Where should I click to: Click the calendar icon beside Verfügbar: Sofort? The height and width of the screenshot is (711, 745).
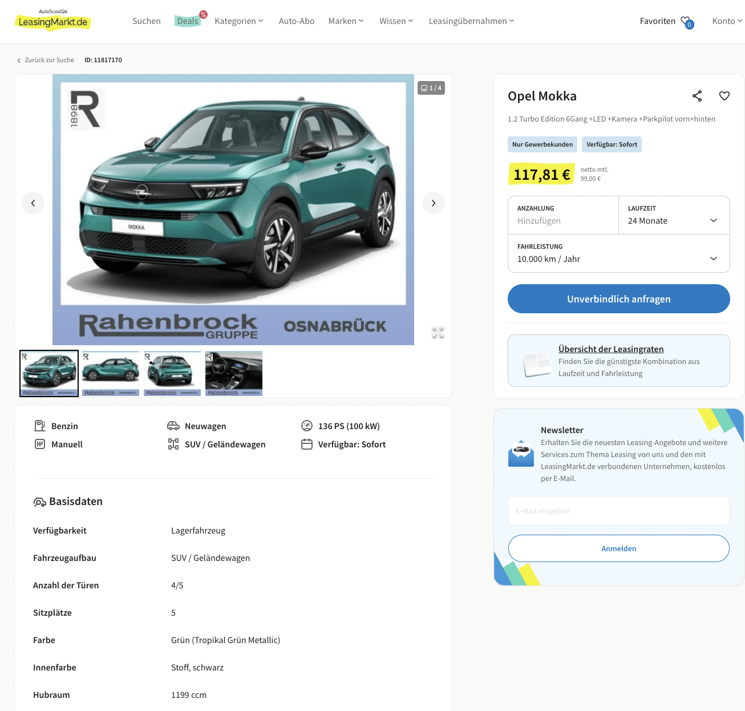(307, 444)
